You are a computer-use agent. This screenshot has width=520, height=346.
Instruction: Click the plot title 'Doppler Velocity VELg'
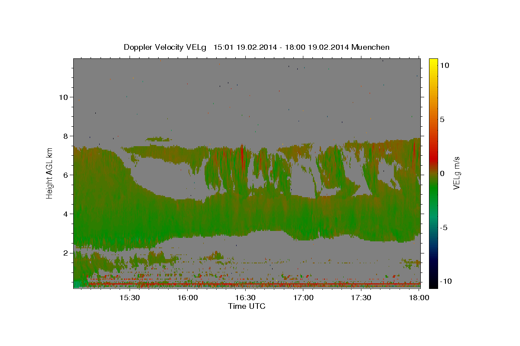166,47
